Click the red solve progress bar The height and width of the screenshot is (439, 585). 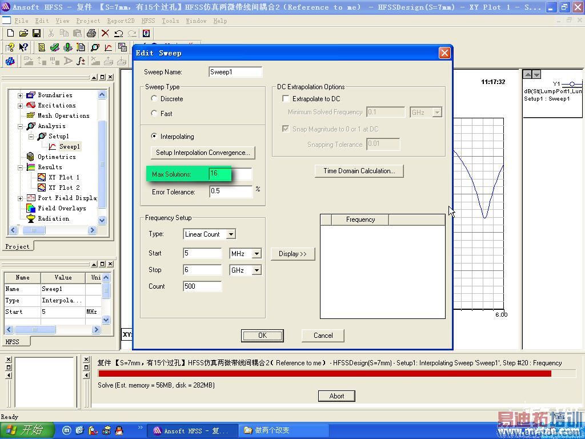[x=324, y=373]
